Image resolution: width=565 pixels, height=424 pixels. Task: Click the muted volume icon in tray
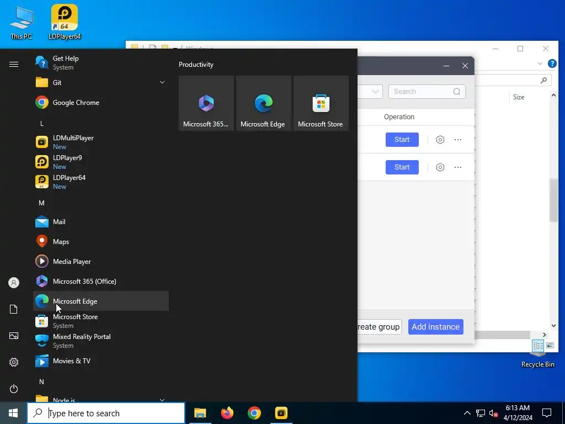pos(493,413)
